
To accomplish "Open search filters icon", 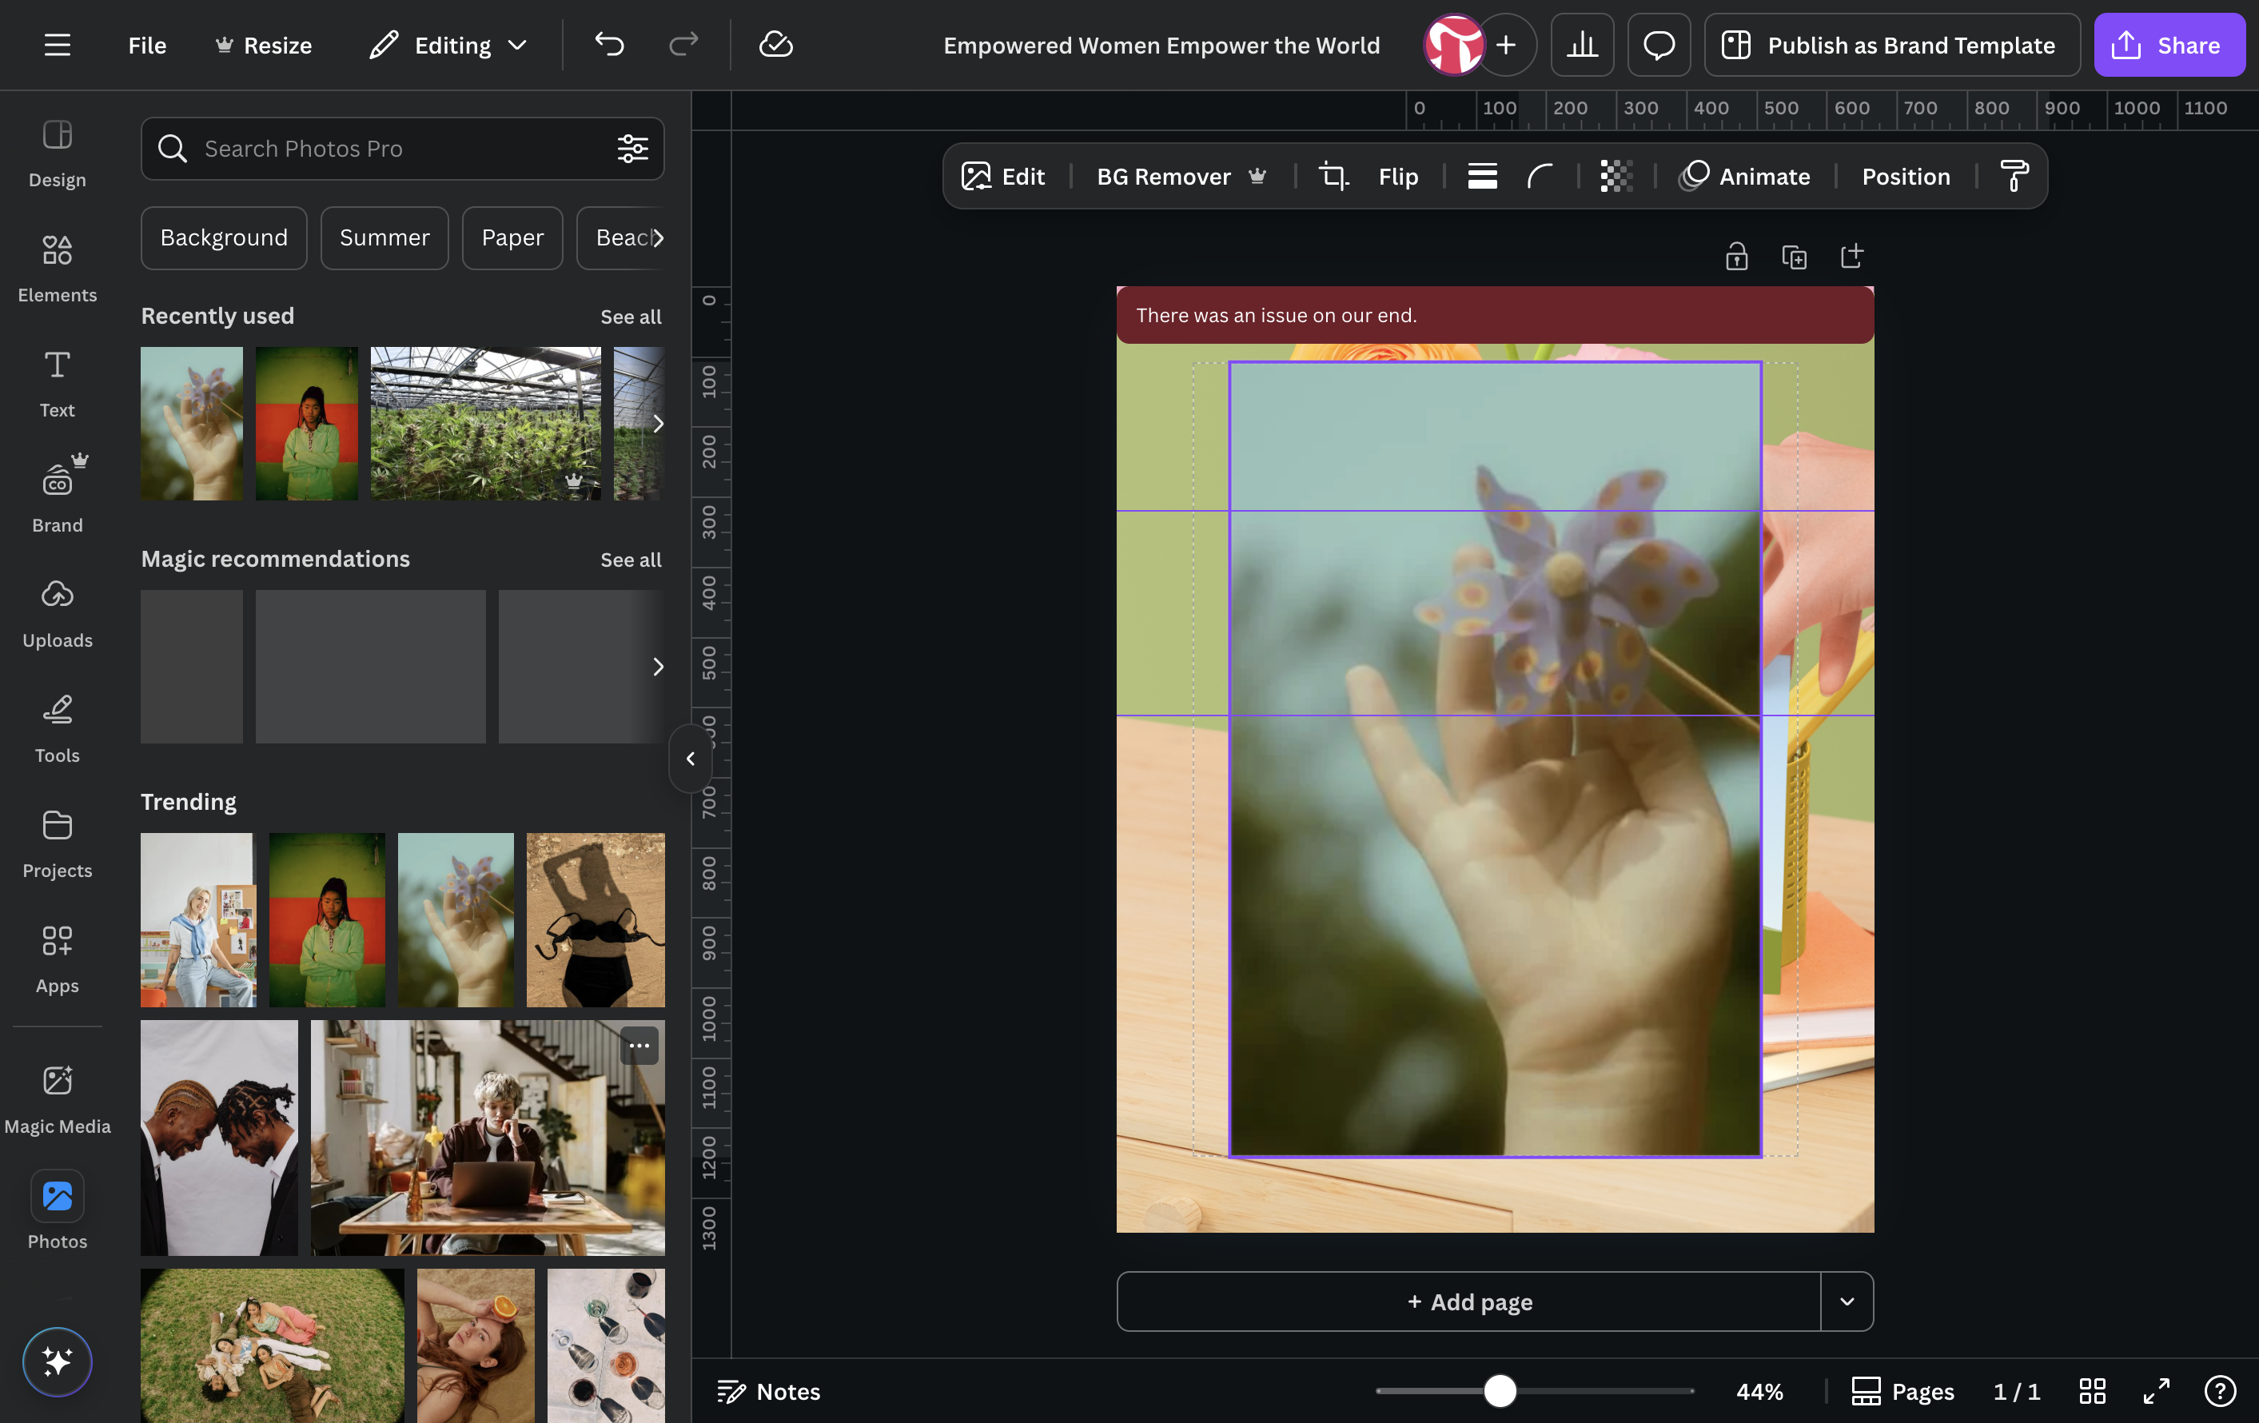I will (632, 148).
